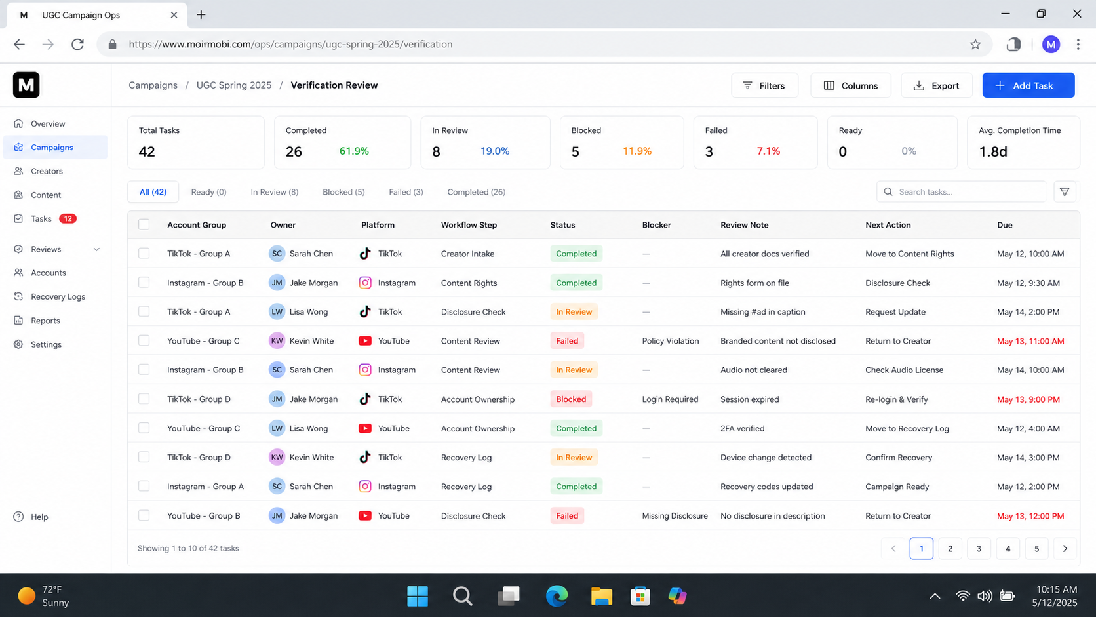Open the browser side panel icon
The image size is (1096, 617).
[x=1013, y=44]
